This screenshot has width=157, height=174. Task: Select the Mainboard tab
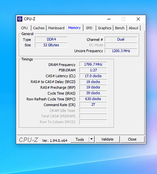coord(56,28)
